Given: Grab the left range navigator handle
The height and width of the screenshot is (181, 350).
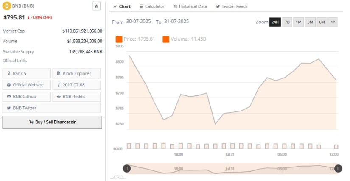Looking at the screenshot, I should [127, 168].
